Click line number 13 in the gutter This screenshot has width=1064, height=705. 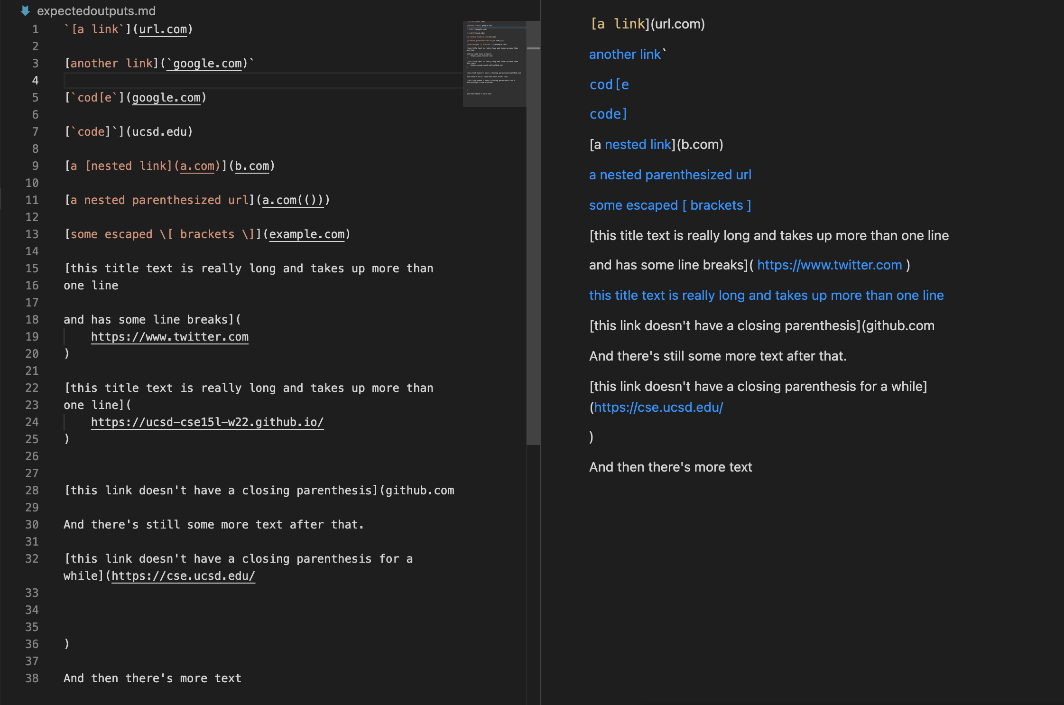point(32,234)
